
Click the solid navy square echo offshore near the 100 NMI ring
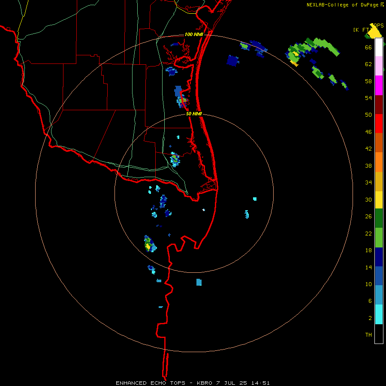click(x=232, y=60)
